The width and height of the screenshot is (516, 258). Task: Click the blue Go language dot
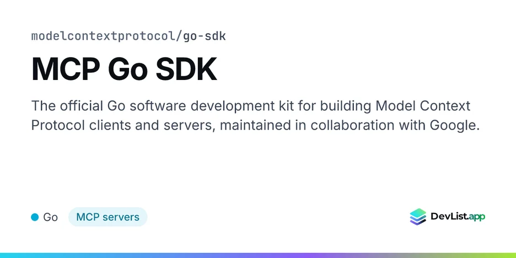(35, 217)
